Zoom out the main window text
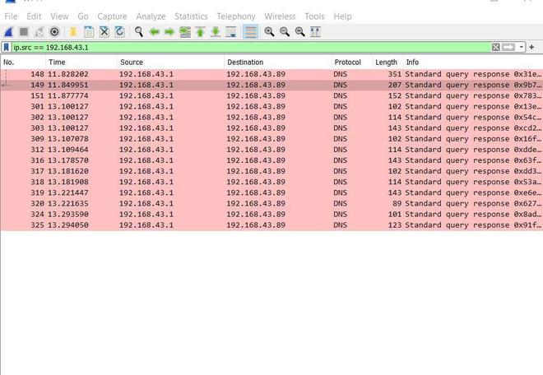This screenshot has height=375, width=543. pyautogui.click(x=285, y=32)
